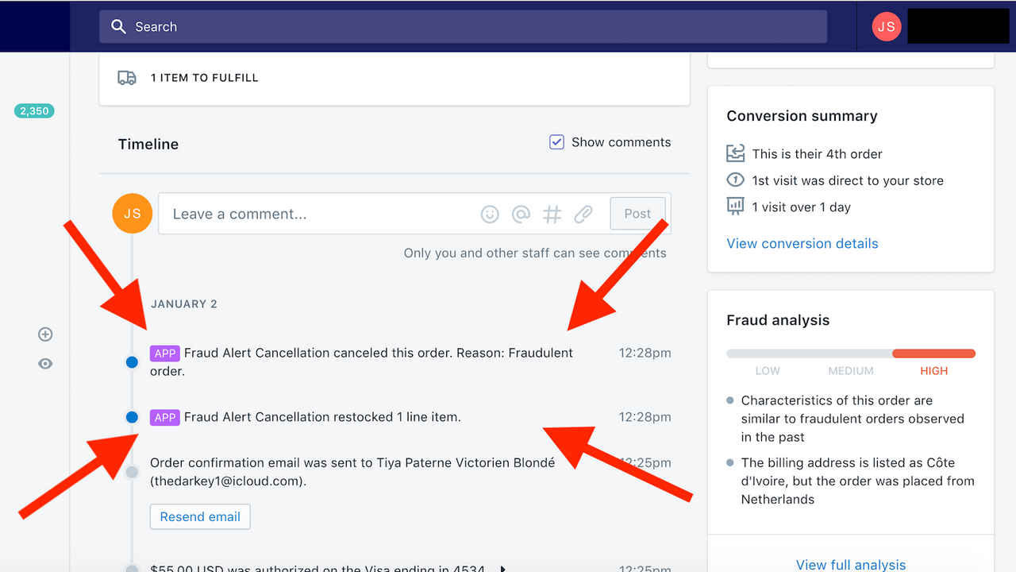Open View full analysis link

851,565
